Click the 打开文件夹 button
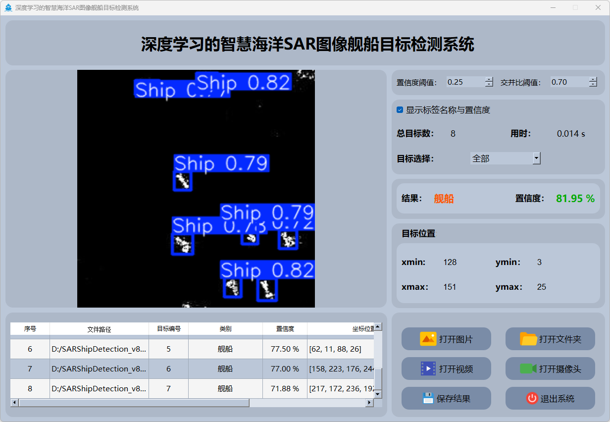This screenshot has height=422, width=610. 550,339
